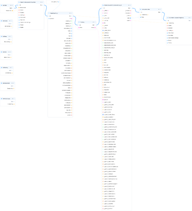Collapse the On Click node using its chevron
The height and width of the screenshot is (211, 192).
coord(12,5)
